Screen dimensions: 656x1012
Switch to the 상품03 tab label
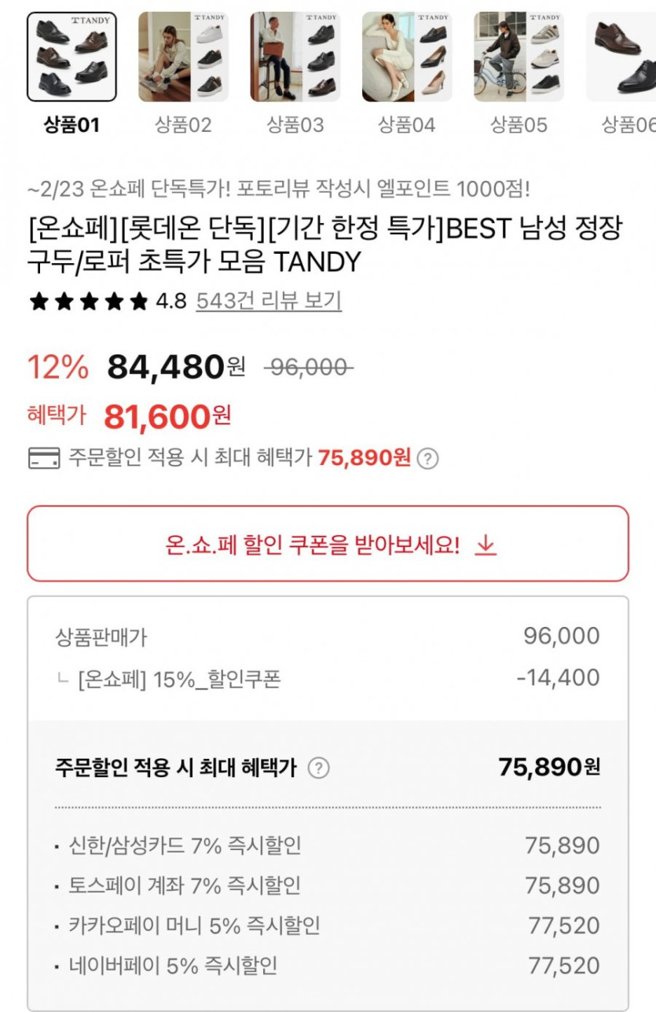[295, 125]
